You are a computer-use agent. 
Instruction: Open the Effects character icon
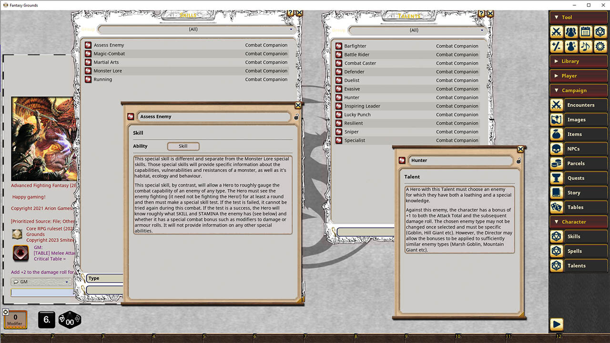[x=570, y=46]
